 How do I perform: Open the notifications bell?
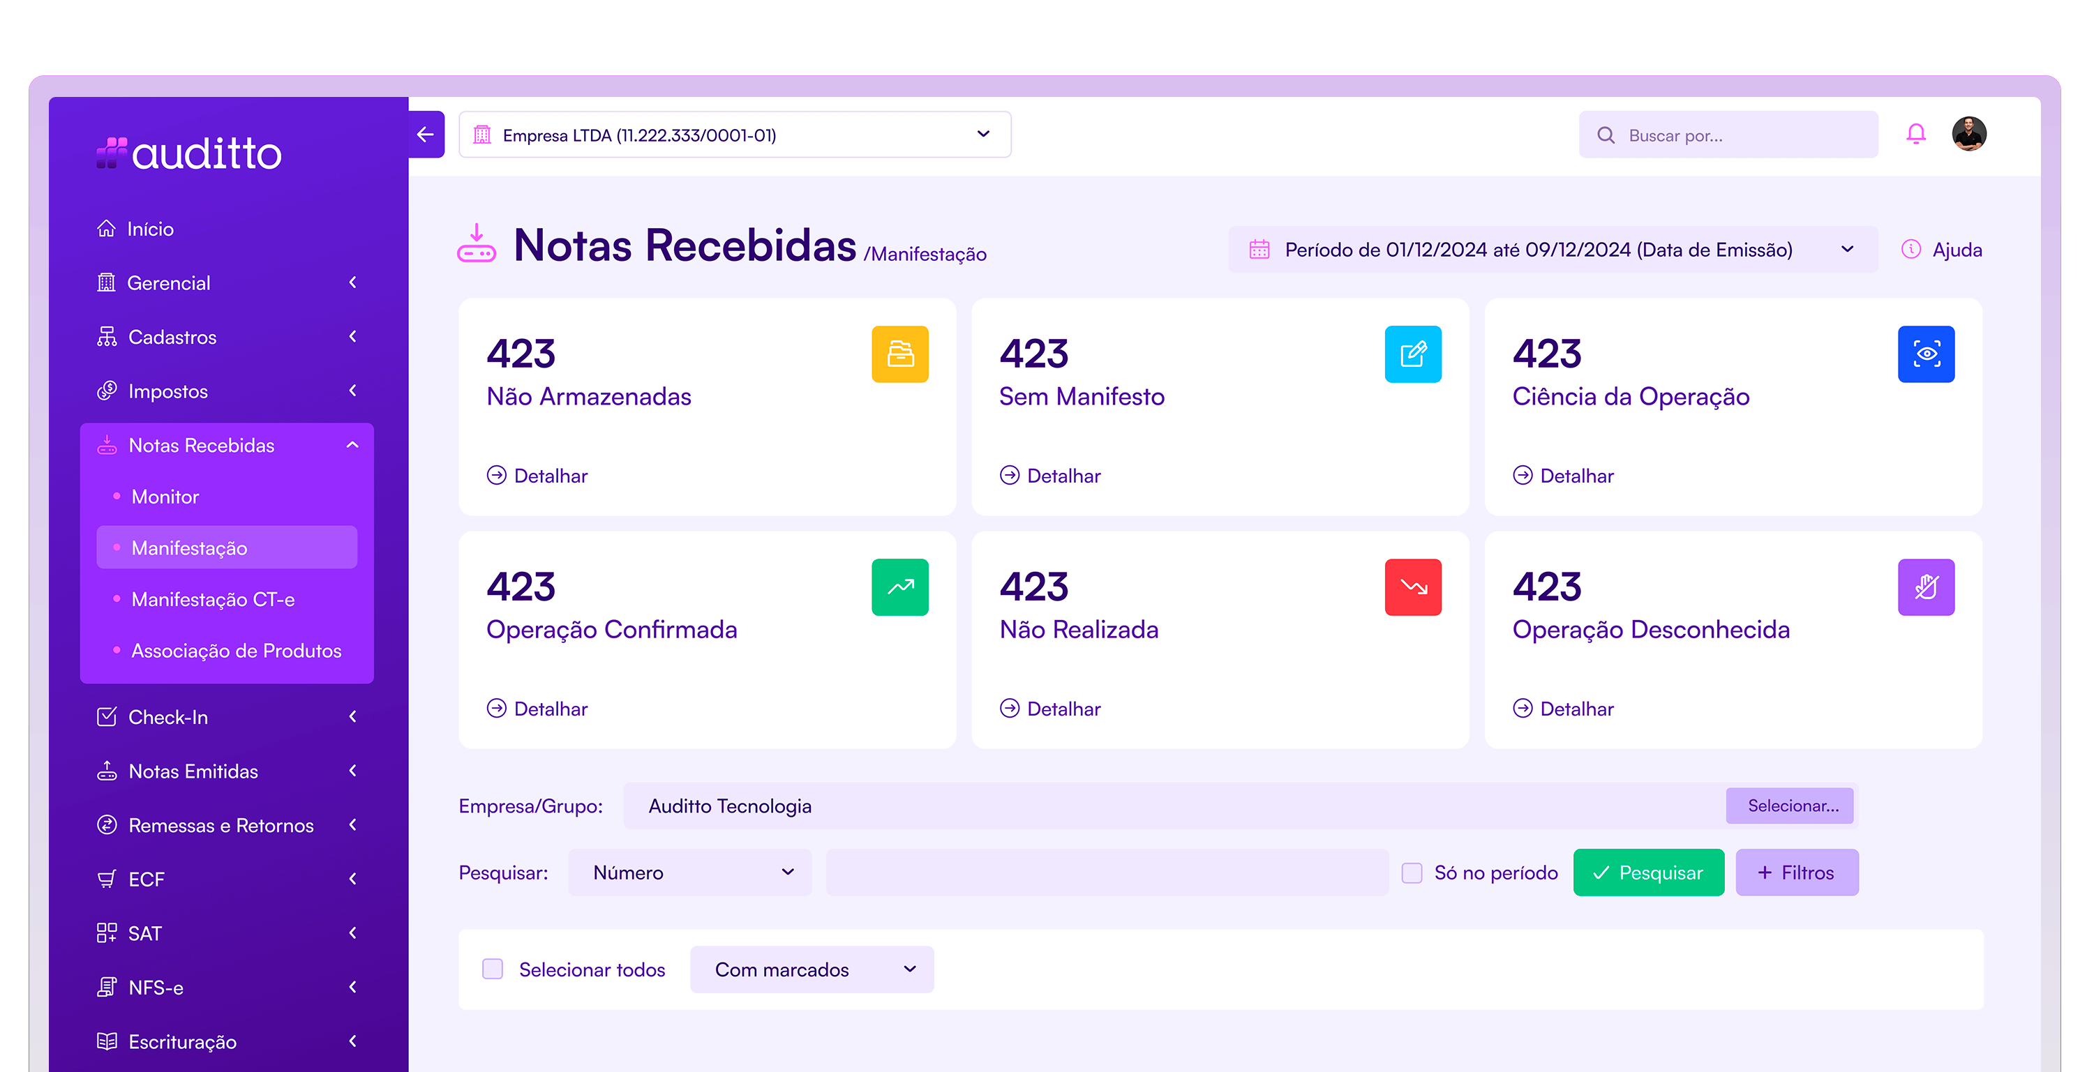click(1917, 134)
